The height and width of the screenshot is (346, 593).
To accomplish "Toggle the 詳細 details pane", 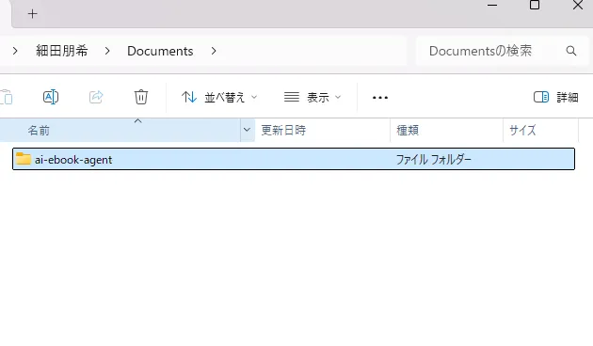I will tap(556, 97).
